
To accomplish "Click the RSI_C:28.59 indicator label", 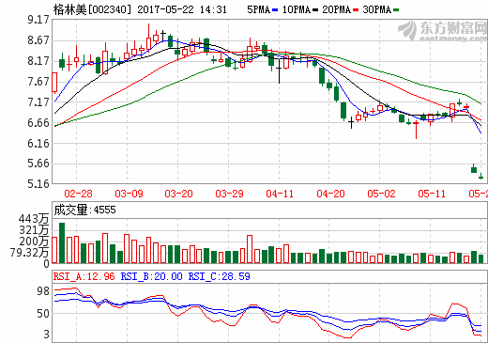I will pyautogui.click(x=220, y=276).
